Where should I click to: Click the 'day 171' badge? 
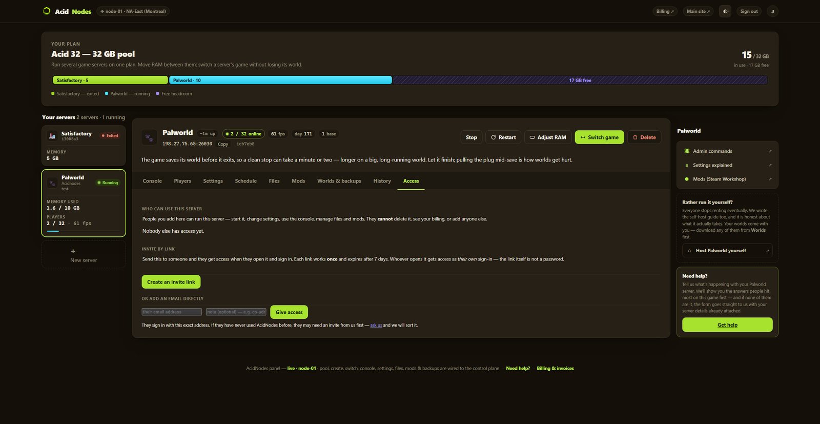(303, 134)
